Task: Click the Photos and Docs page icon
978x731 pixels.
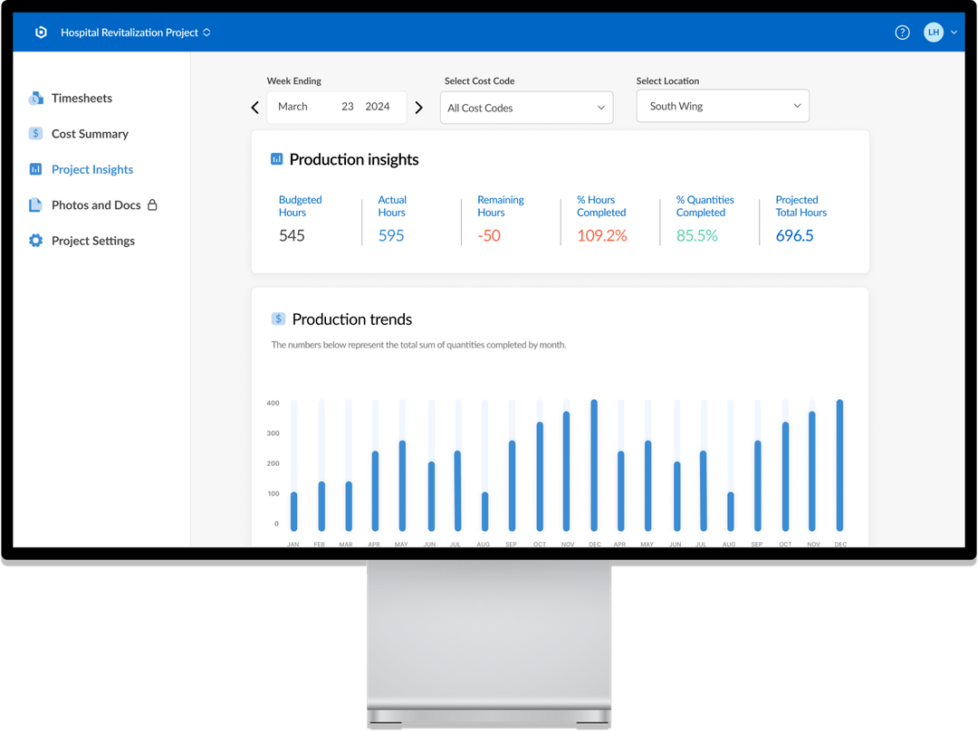Action: (35, 204)
